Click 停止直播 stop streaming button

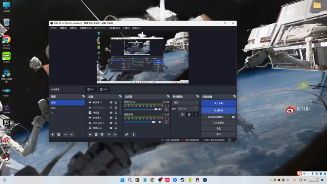[218, 103]
